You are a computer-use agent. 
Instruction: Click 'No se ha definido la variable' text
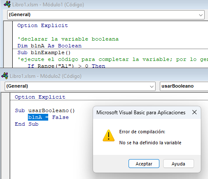[x=150, y=143]
